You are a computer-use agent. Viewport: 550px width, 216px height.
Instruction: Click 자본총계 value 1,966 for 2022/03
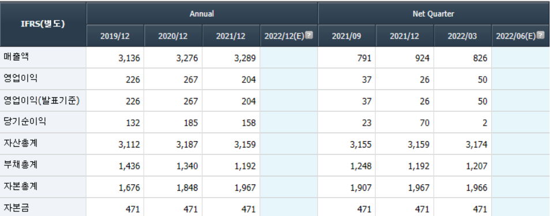pyautogui.click(x=476, y=188)
